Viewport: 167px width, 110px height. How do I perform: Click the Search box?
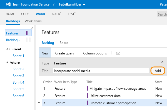tap(162, 14)
